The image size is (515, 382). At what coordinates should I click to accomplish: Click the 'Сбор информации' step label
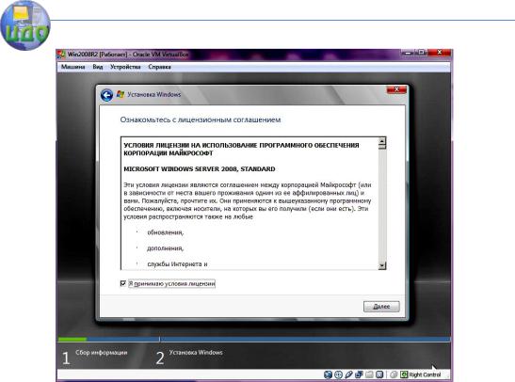tap(101, 353)
